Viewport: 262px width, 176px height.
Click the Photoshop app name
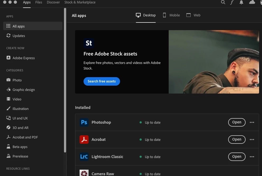click(101, 122)
